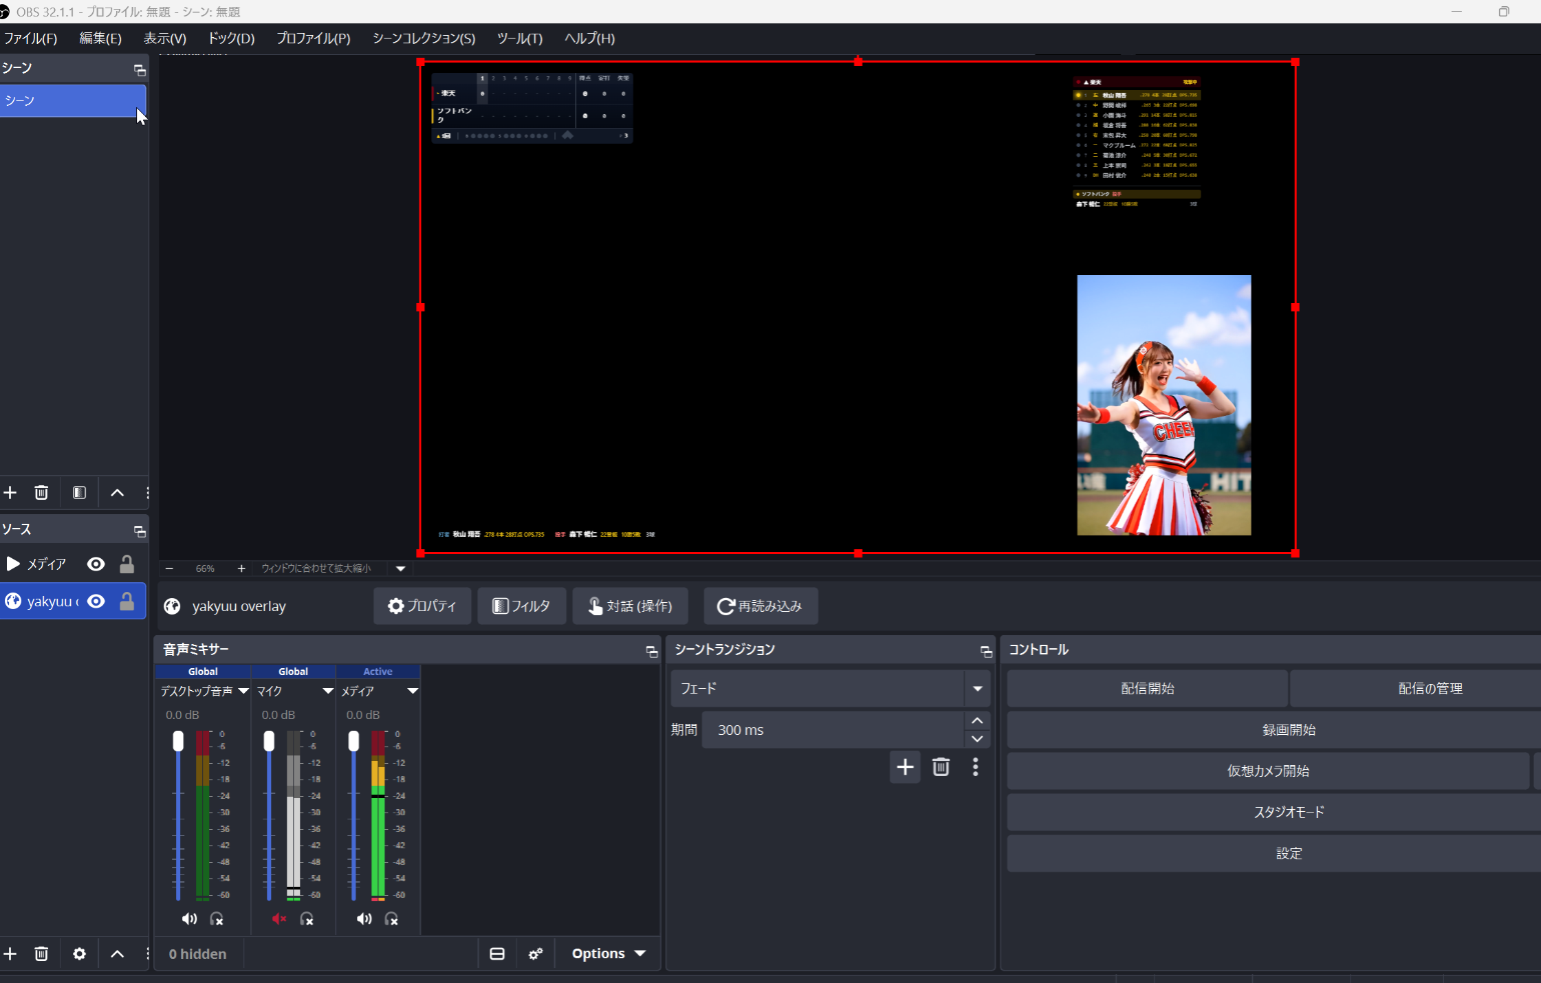Open advanced audio properties gears icon

536,954
